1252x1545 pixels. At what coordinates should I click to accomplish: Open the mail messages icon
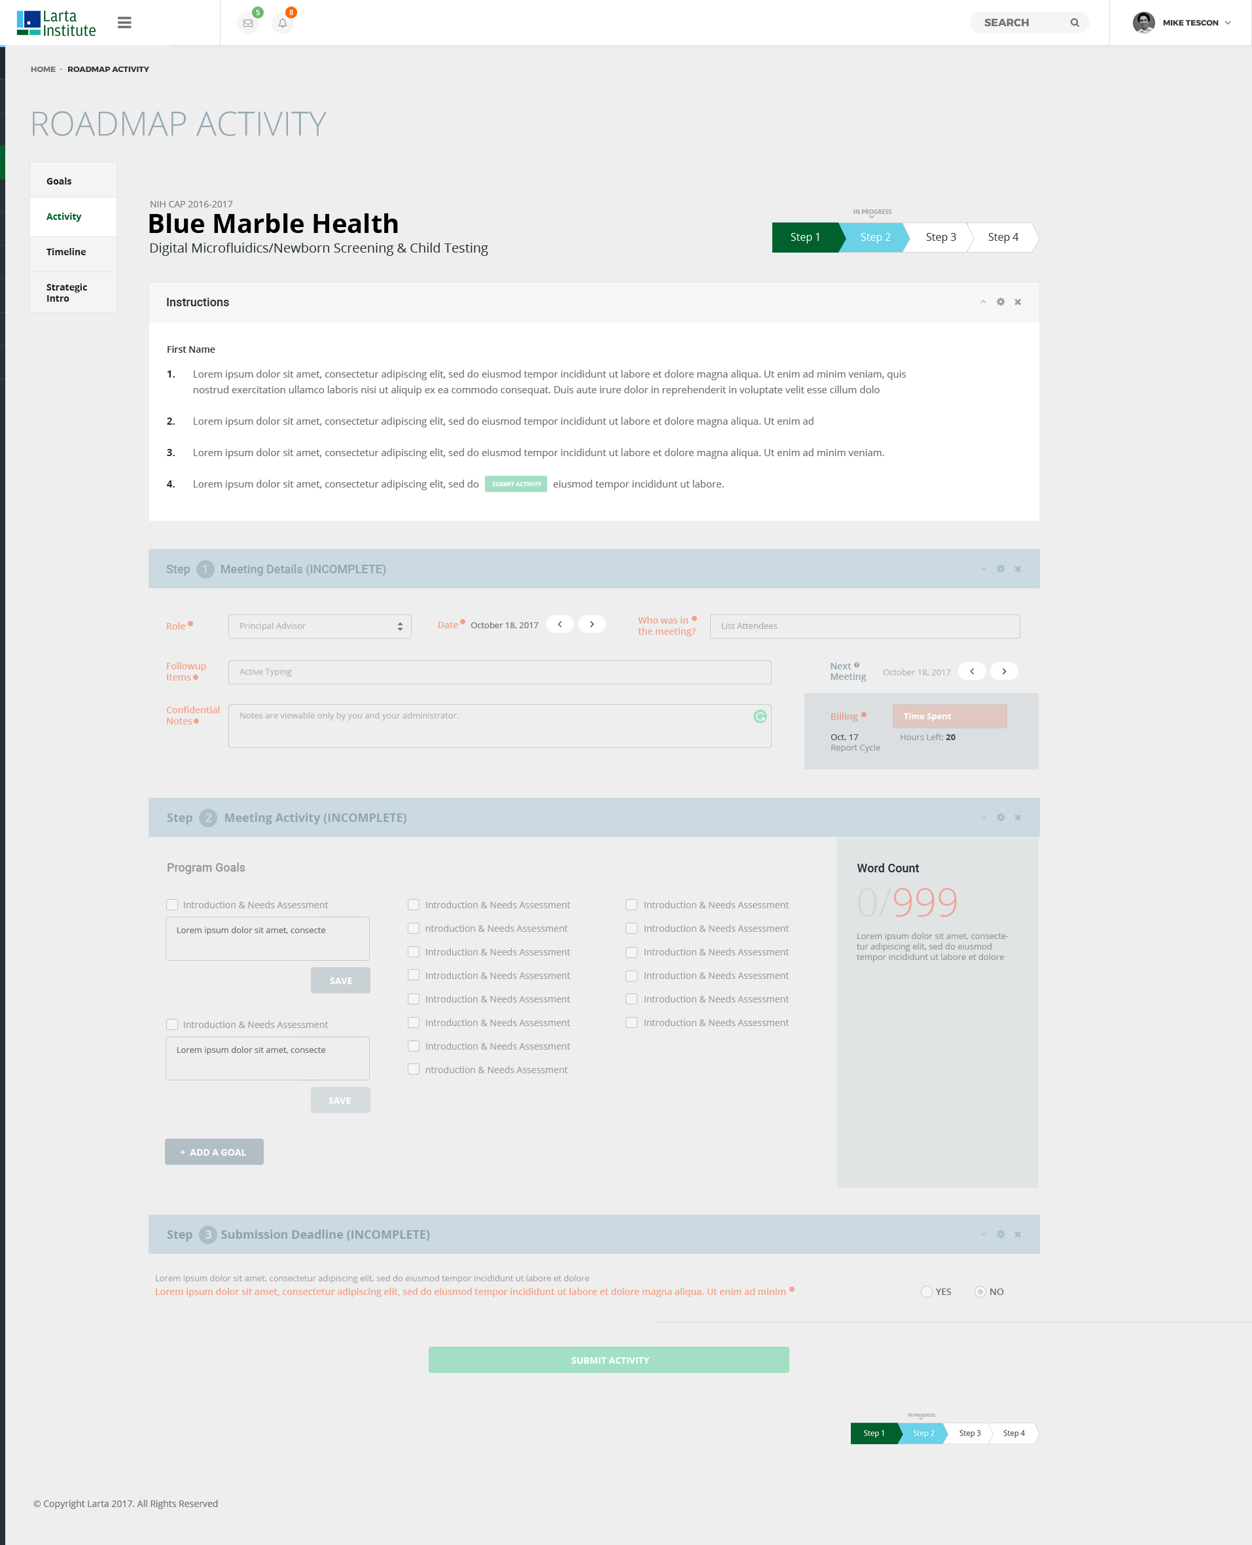coord(247,22)
